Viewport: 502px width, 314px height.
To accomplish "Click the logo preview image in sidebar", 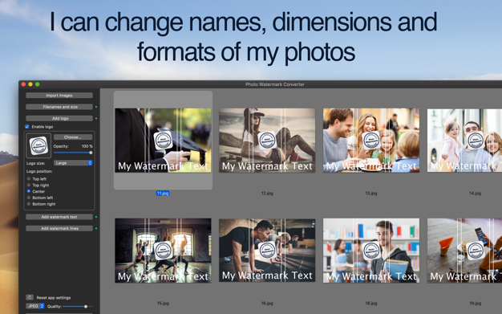I will [x=38, y=145].
